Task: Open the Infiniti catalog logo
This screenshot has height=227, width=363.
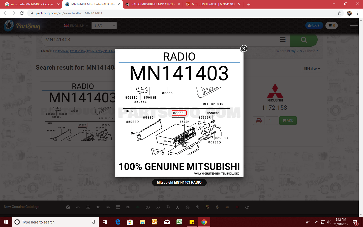Action: click(x=108, y=207)
